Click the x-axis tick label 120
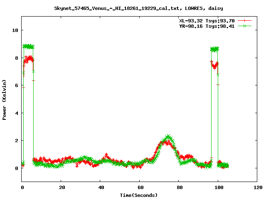Viewport: 266px width, 199px height. click(258, 187)
